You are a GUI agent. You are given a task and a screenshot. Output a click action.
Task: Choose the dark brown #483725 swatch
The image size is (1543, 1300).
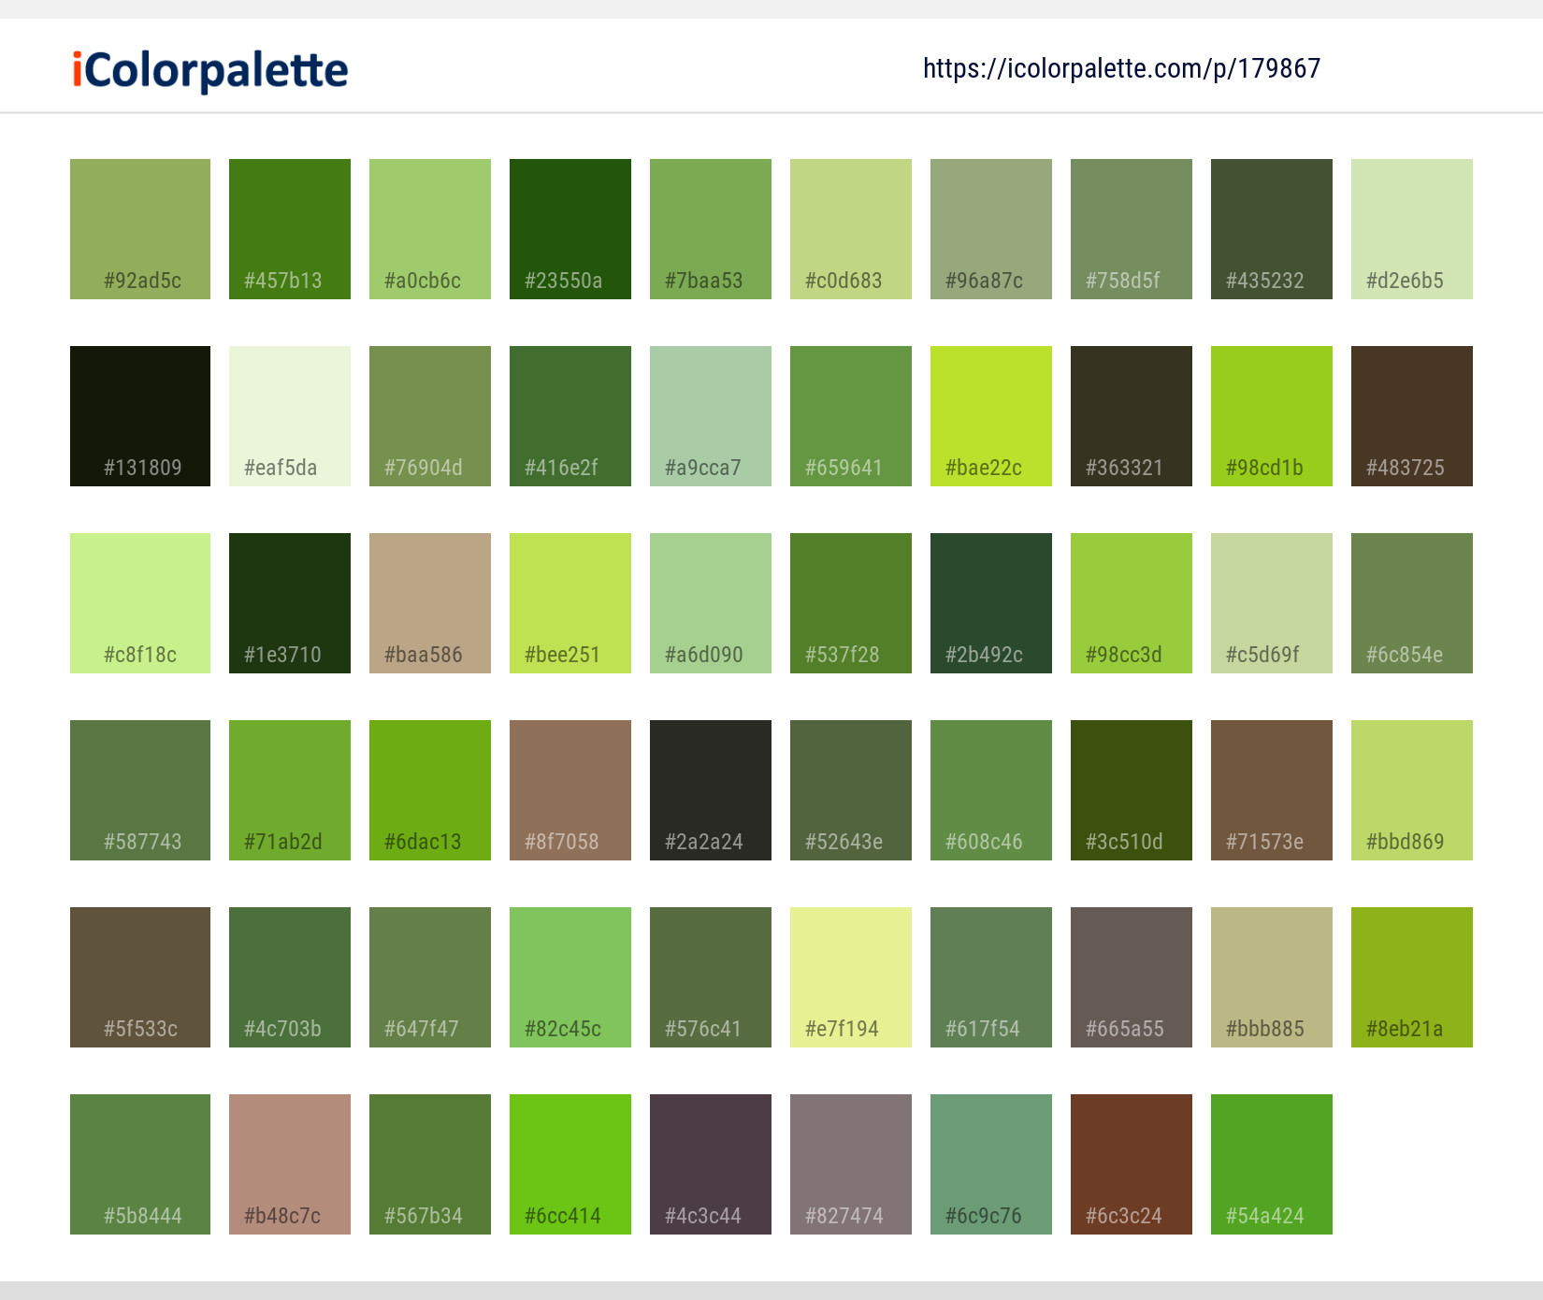coord(1412,416)
